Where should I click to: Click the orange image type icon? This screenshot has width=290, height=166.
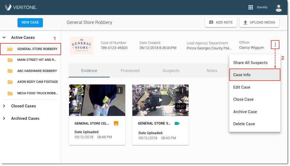[x=116, y=123]
